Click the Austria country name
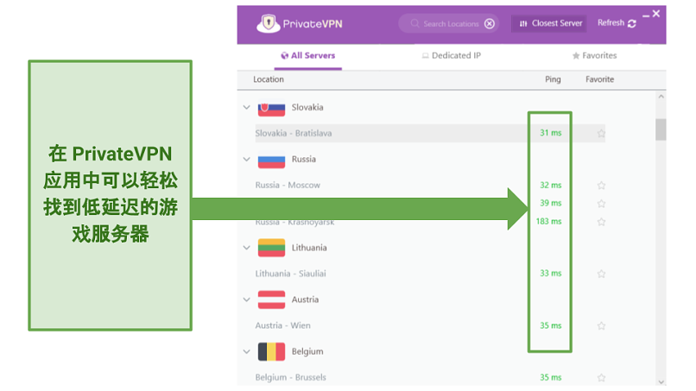The image size is (696, 391). click(x=305, y=300)
